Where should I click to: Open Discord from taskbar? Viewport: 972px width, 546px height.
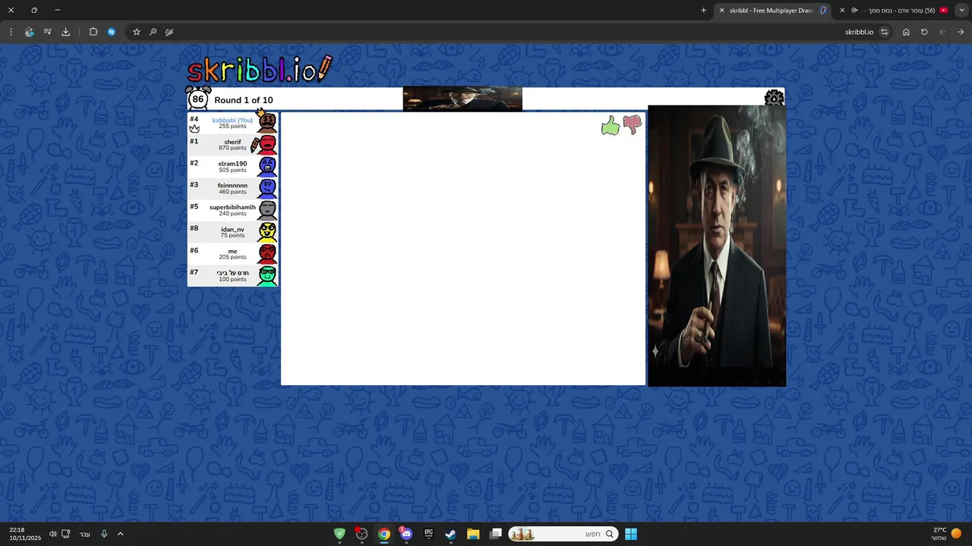[406, 534]
